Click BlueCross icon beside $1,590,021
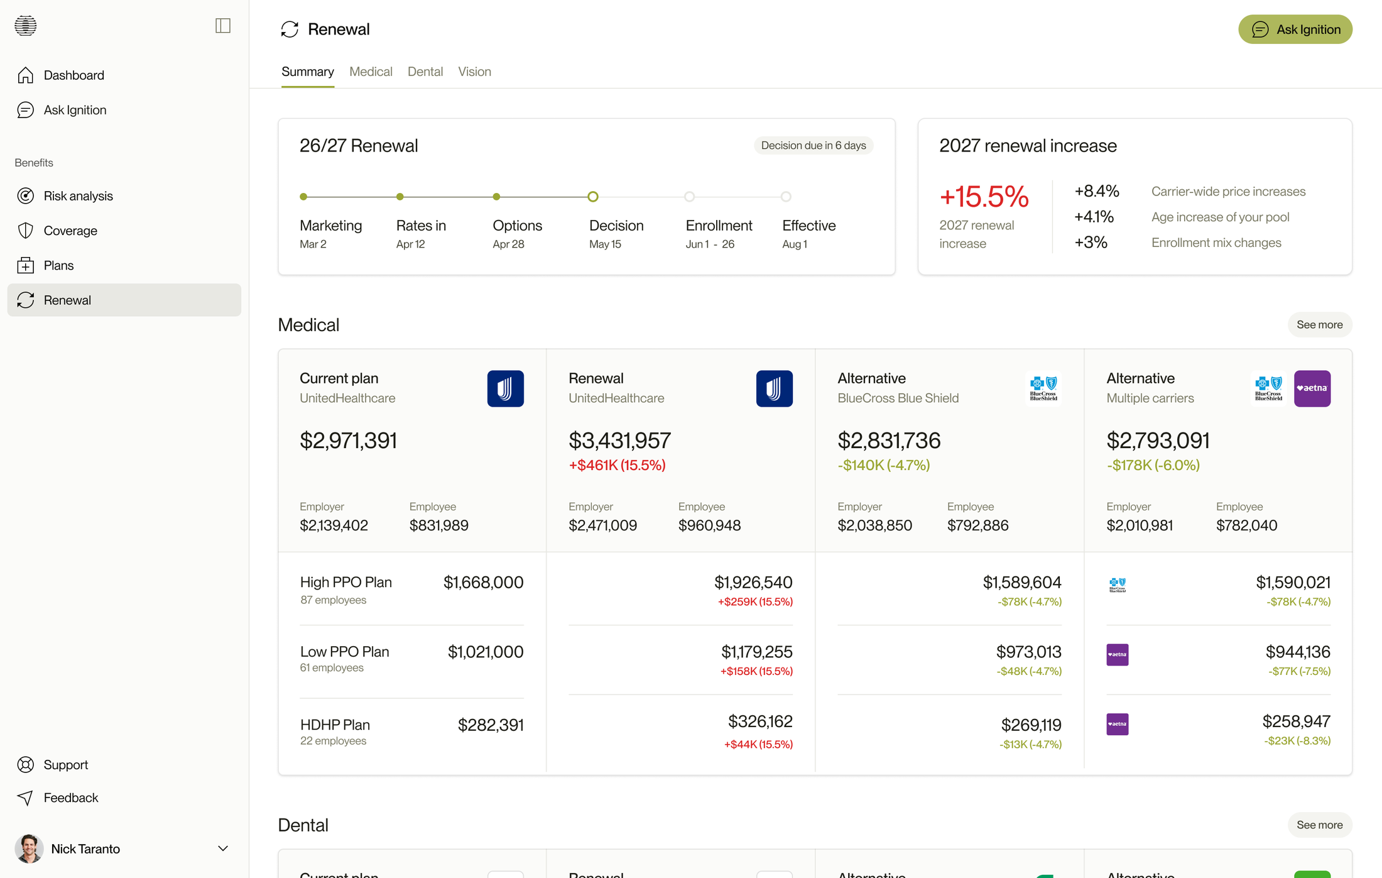The width and height of the screenshot is (1382, 878). point(1118,585)
